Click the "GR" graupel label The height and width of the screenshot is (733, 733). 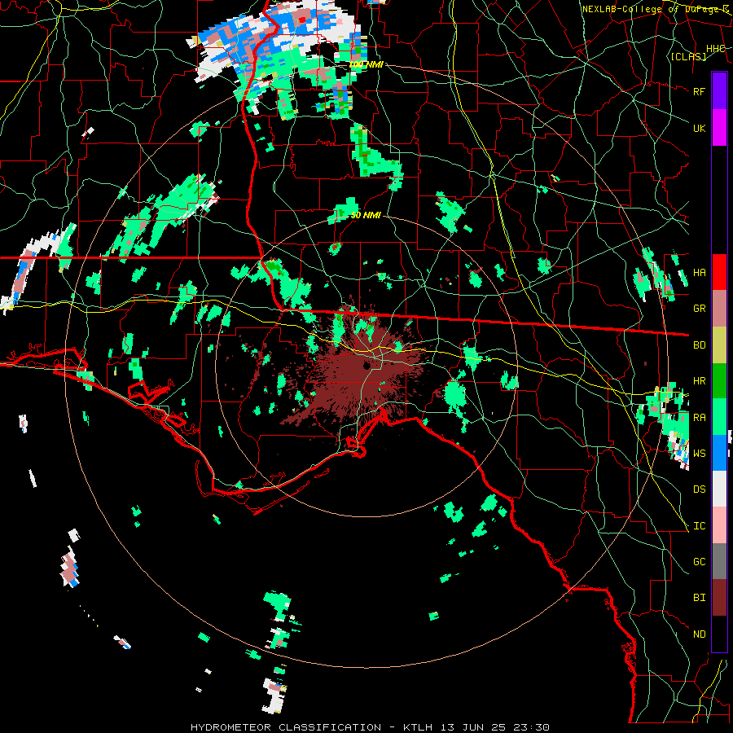point(699,309)
